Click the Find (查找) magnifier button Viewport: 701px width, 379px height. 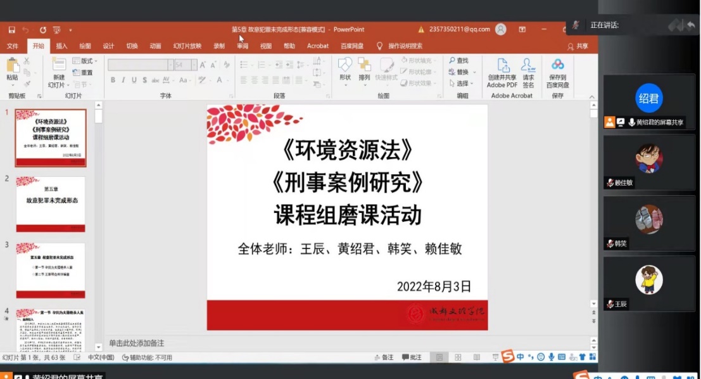click(x=458, y=61)
